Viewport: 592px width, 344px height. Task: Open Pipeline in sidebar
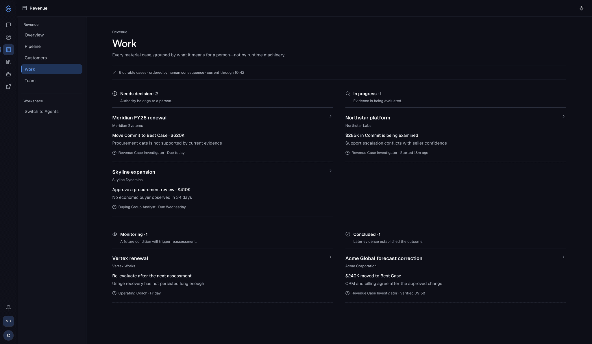(51, 47)
